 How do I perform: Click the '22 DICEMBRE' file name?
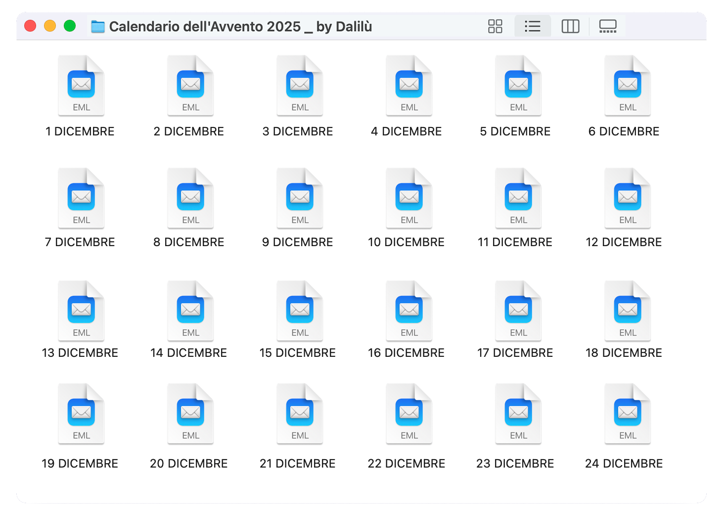pos(407,464)
